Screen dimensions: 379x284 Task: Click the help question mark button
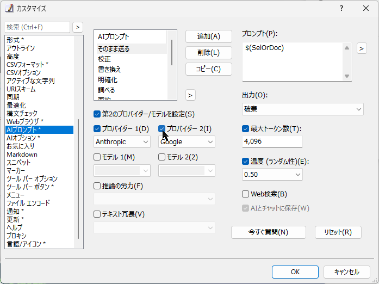341,9
